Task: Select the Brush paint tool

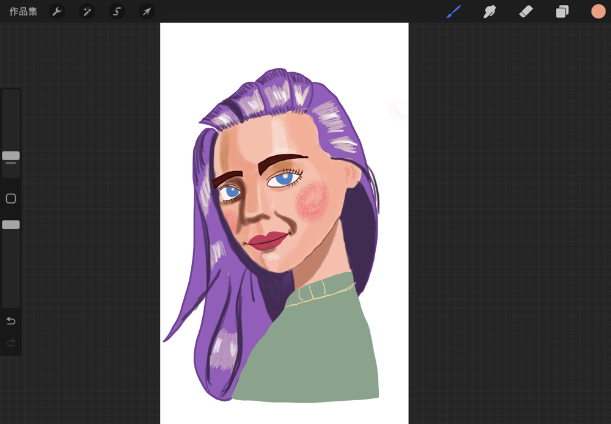Action: [x=453, y=12]
